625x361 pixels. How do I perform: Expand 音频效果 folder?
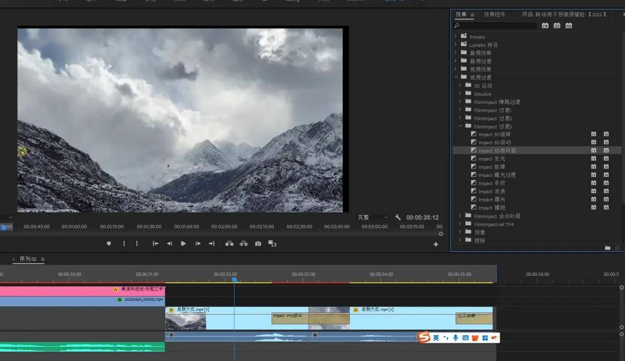(456, 52)
